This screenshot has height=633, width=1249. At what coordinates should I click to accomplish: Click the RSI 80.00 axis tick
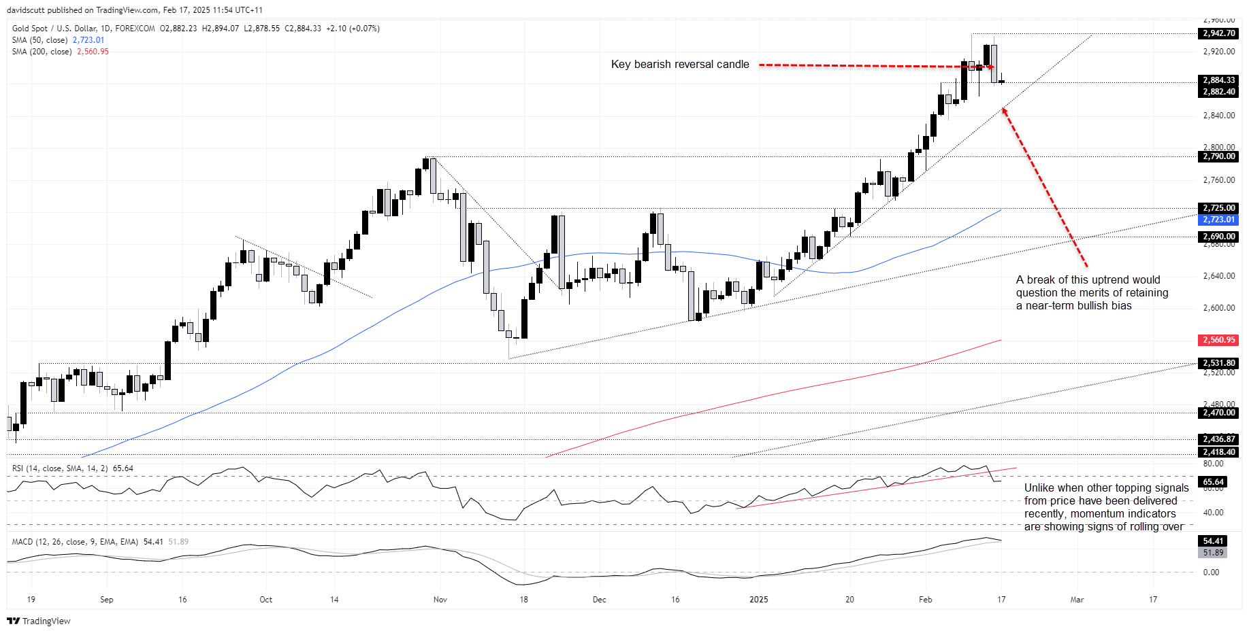(x=1213, y=464)
